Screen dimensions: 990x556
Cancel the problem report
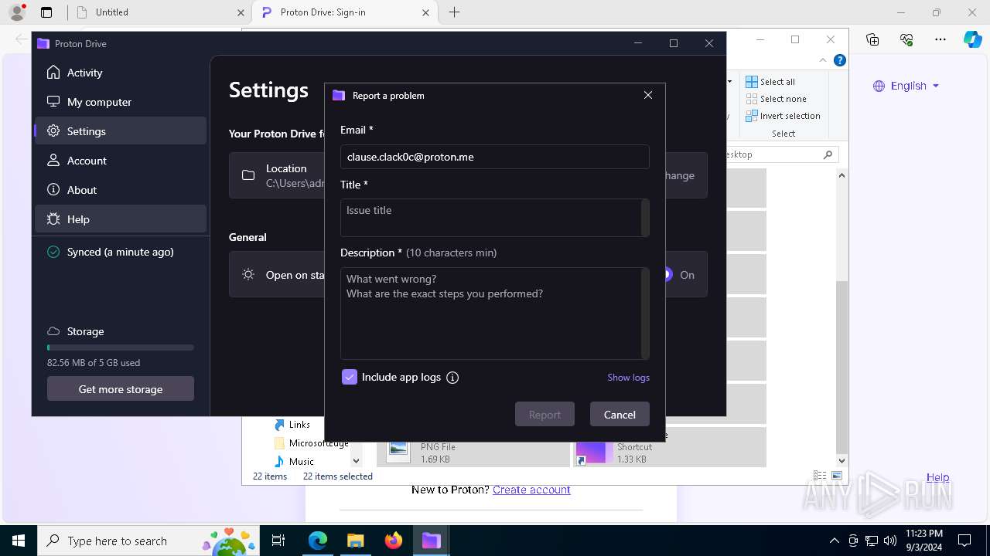(x=620, y=415)
